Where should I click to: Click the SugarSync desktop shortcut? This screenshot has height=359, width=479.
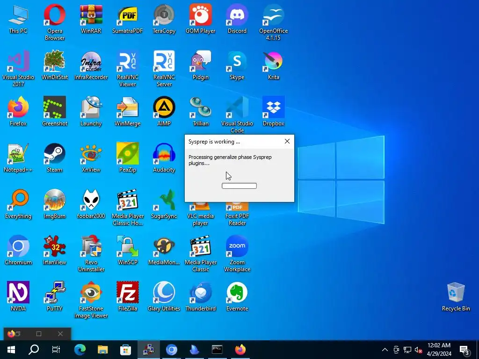click(164, 204)
